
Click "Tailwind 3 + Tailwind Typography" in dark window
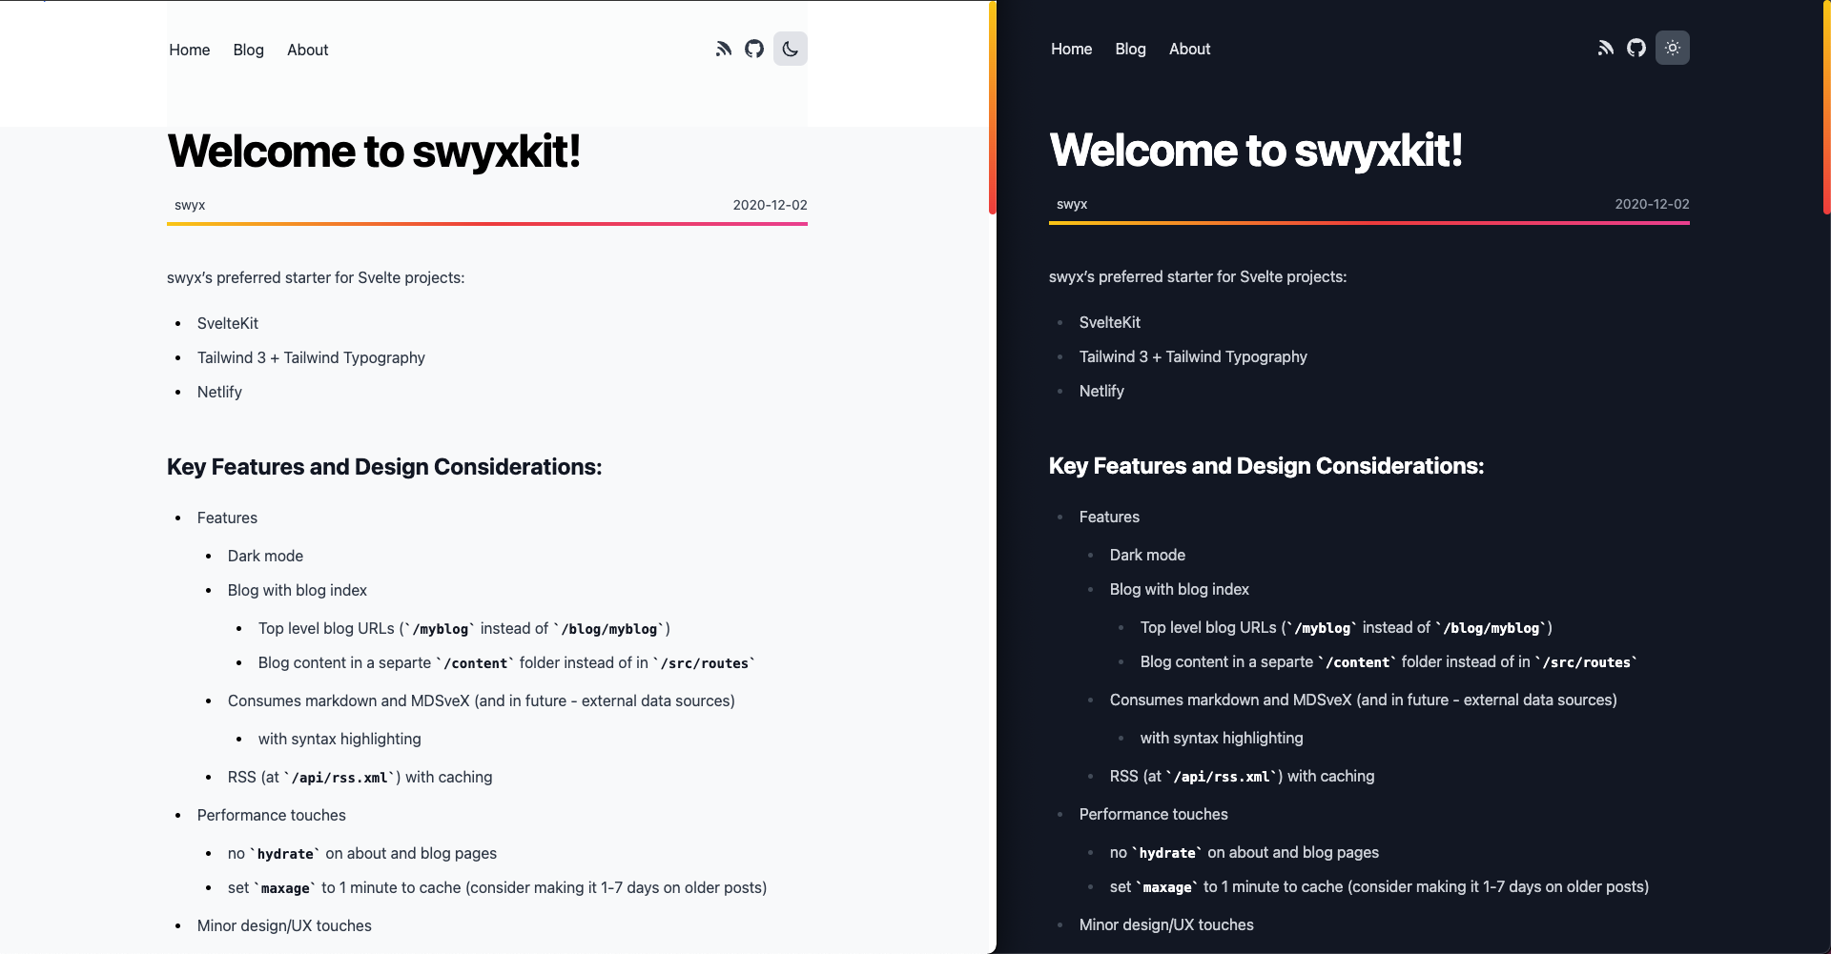click(1193, 356)
